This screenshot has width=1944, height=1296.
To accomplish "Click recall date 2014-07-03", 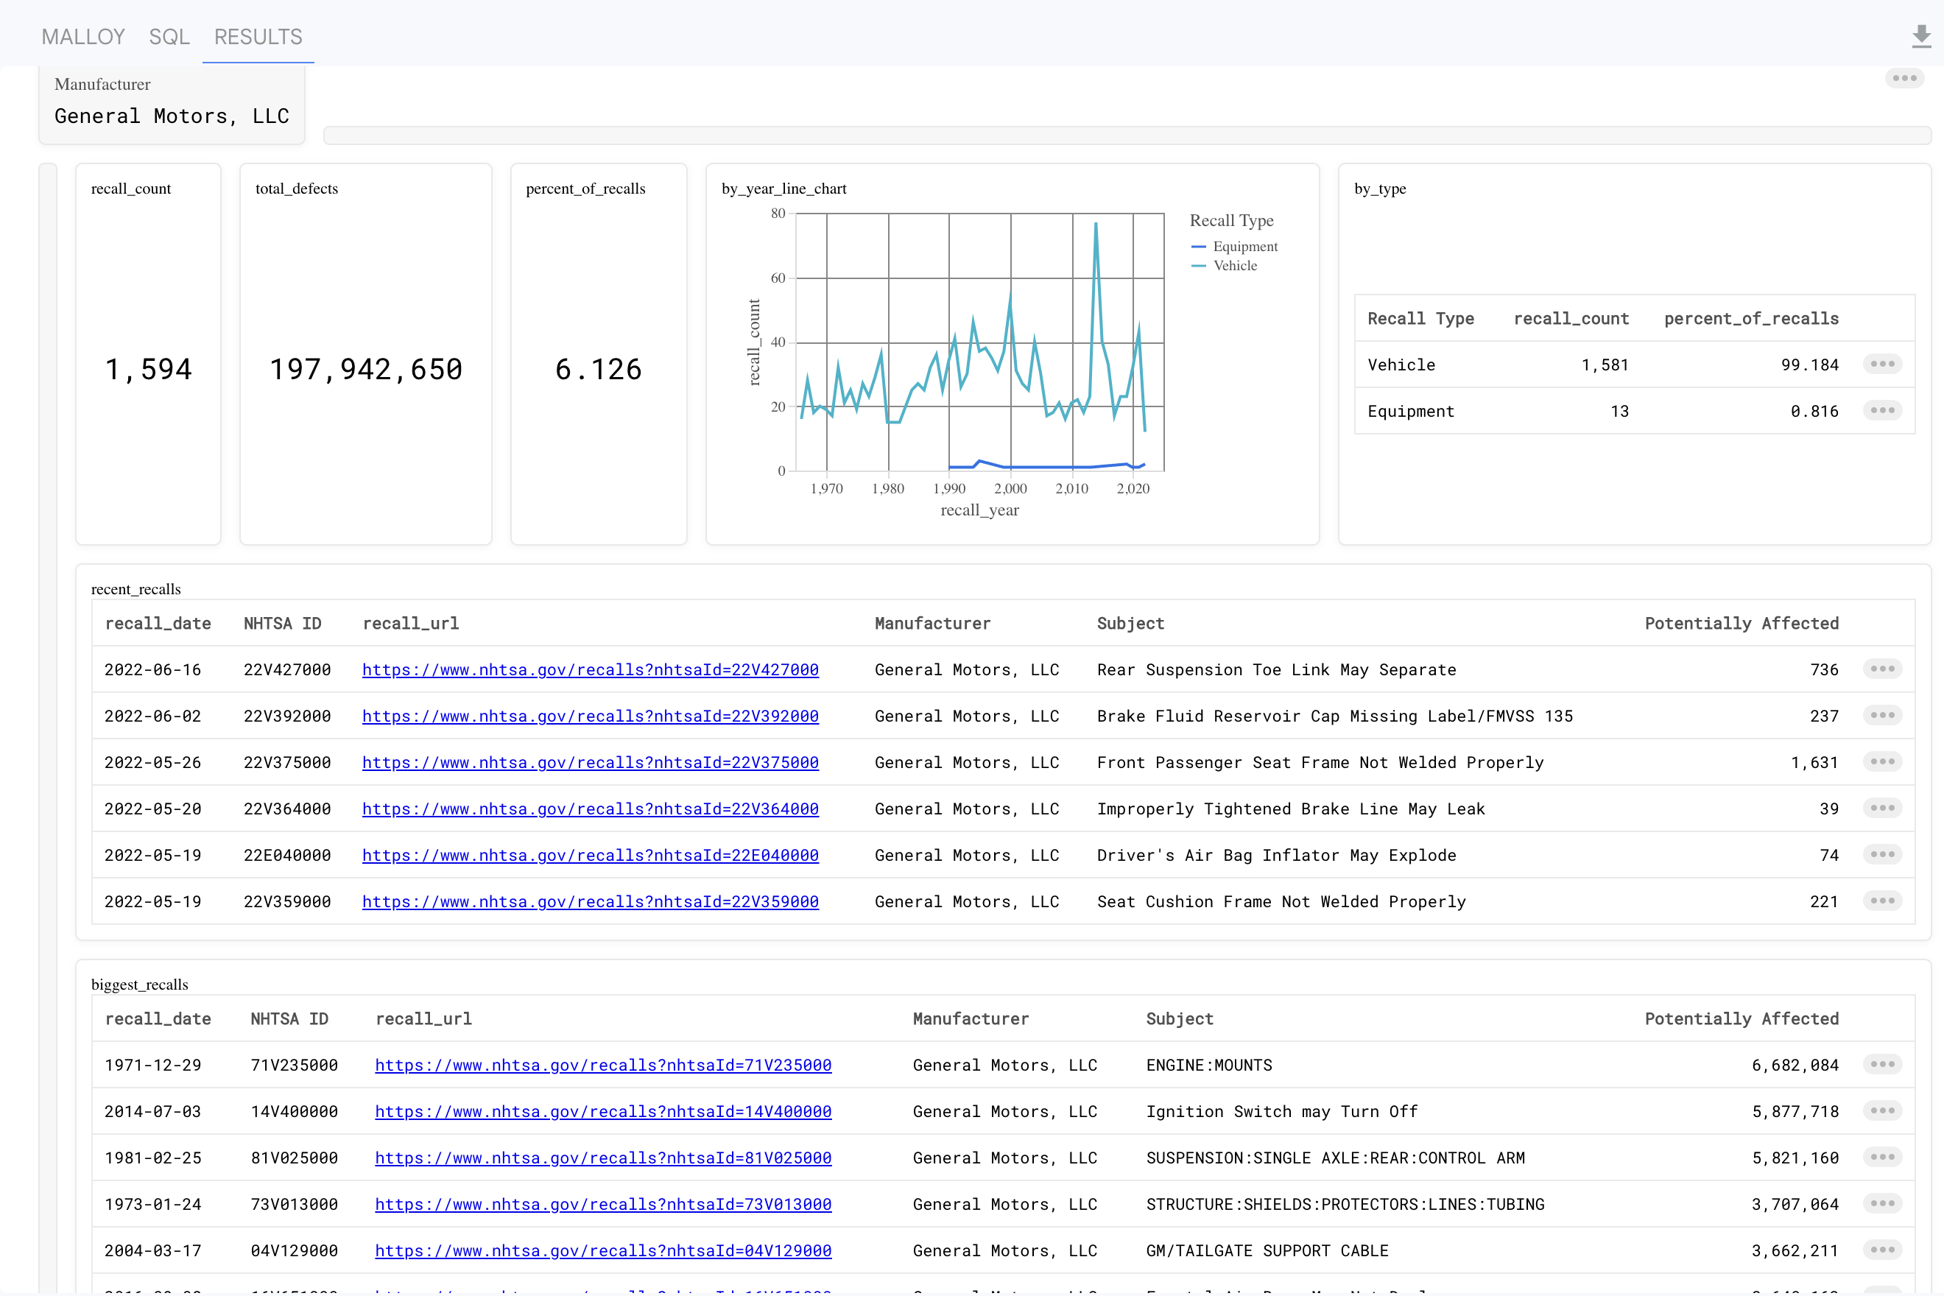I will point(153,1111).
